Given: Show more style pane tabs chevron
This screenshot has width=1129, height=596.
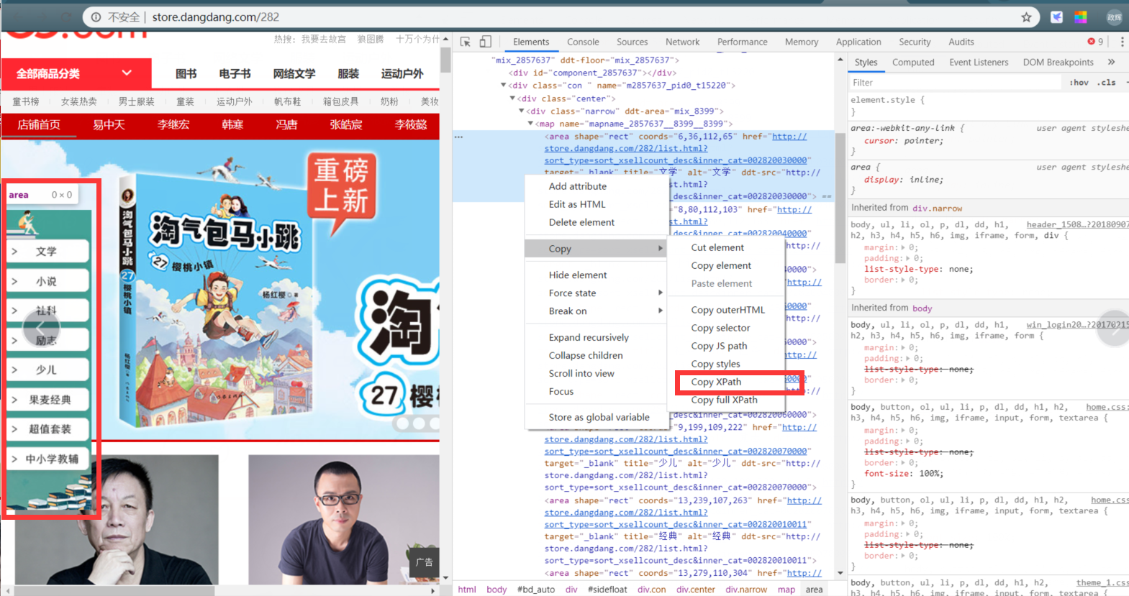Looking at the screenshot, I should coord(1111,62).
